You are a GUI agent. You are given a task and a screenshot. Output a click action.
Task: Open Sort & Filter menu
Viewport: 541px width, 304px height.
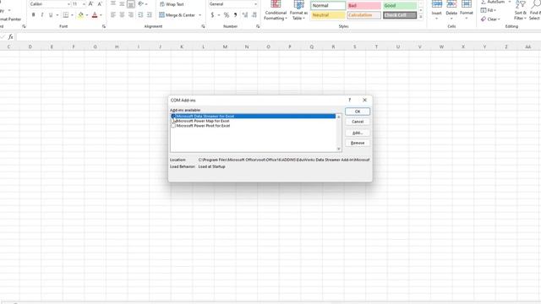point(521,10)
